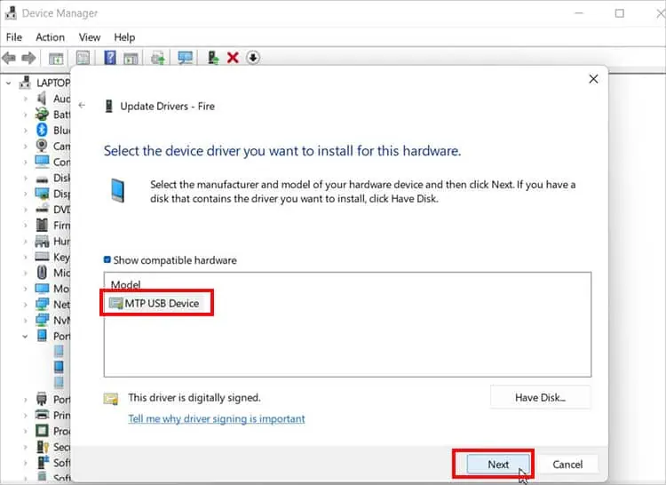This screenshot has height=485, width=666.
Task: Toggle the Show/Hide Action Pane toolbar icon
Action: pyautogui.click(x=131, y=59)
